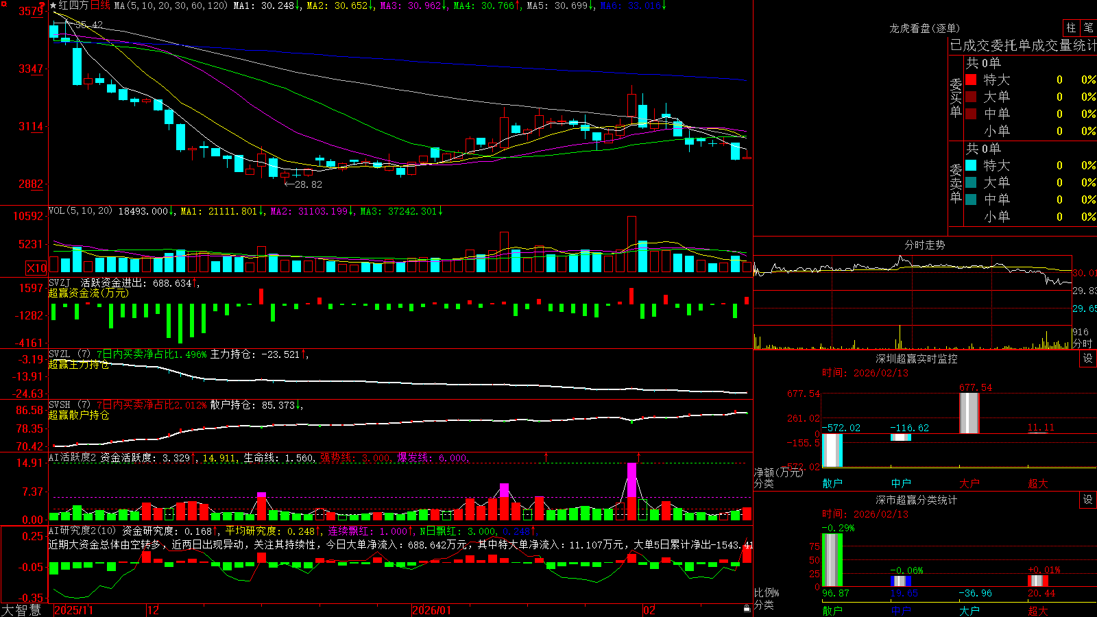The image size is (1097, 617).
Task: Select the 02 month marker on timeline
Action: 649,610
